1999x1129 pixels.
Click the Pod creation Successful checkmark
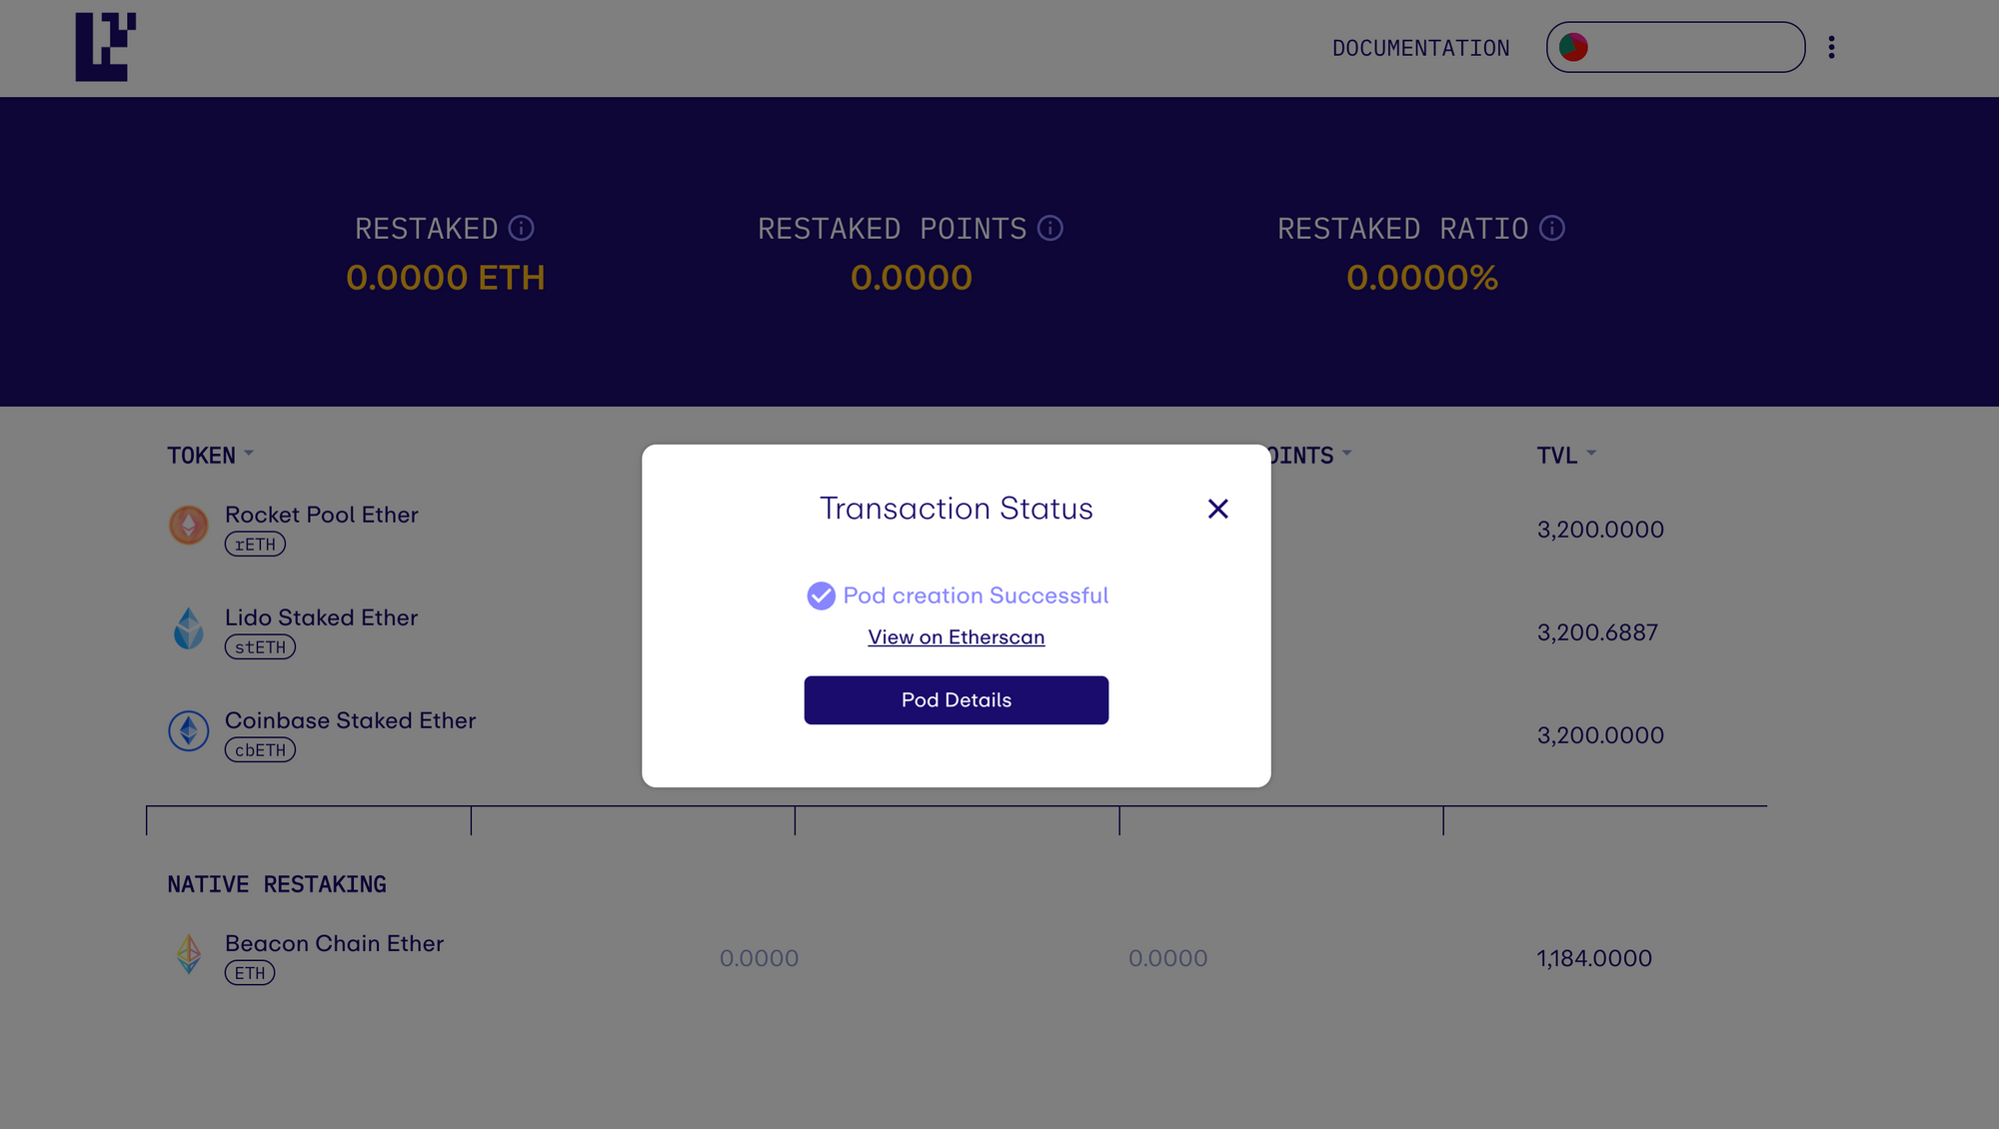(821, 595)
